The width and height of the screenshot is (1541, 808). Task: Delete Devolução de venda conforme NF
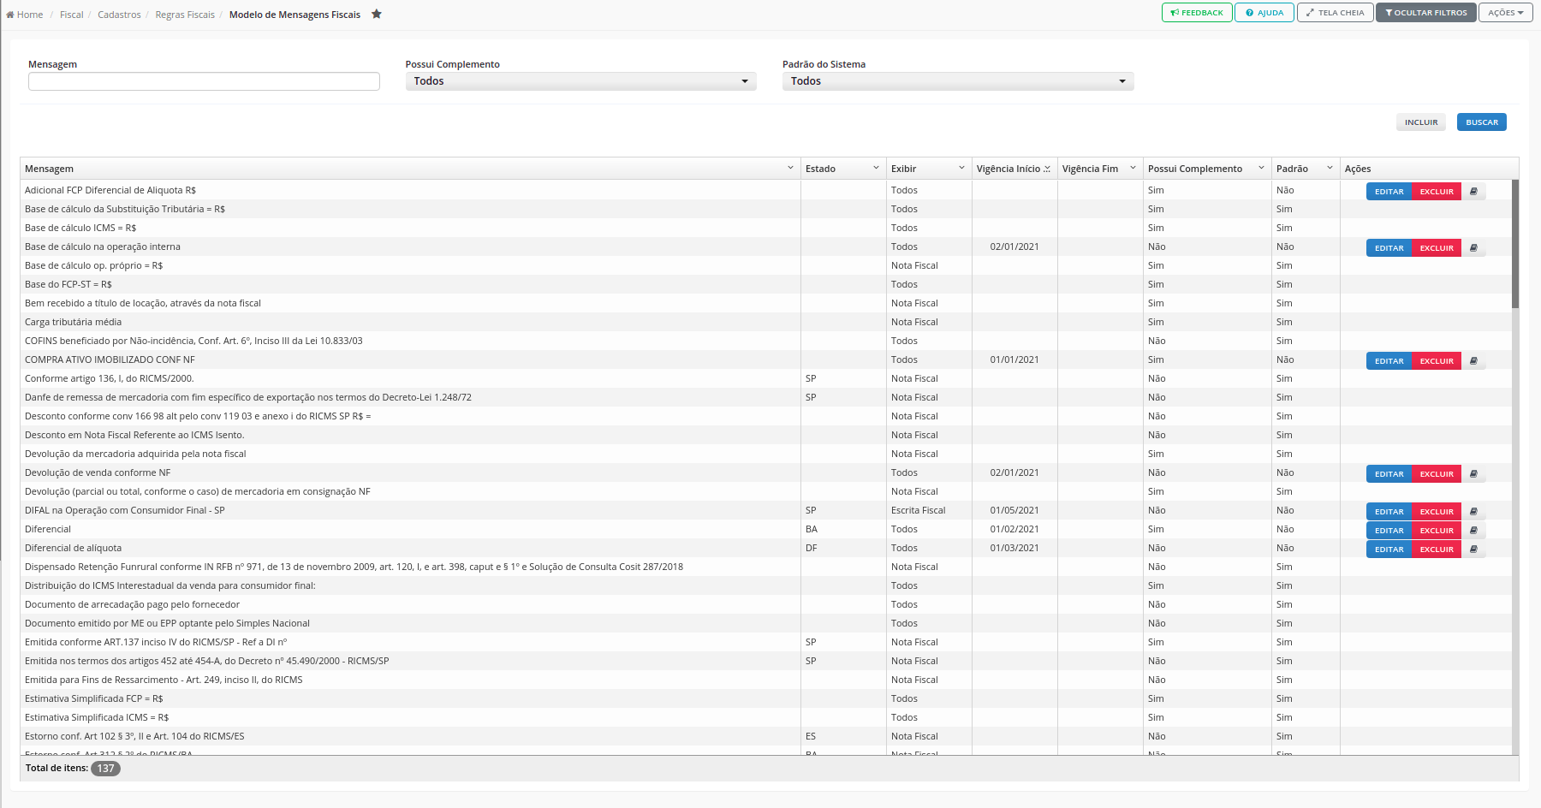1437,474
